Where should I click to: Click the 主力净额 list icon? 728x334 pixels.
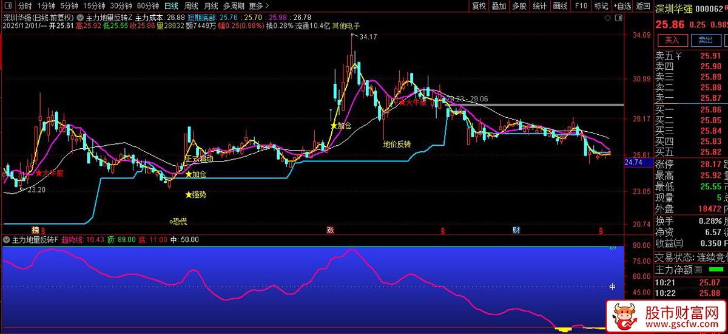(x=698, y=270)
